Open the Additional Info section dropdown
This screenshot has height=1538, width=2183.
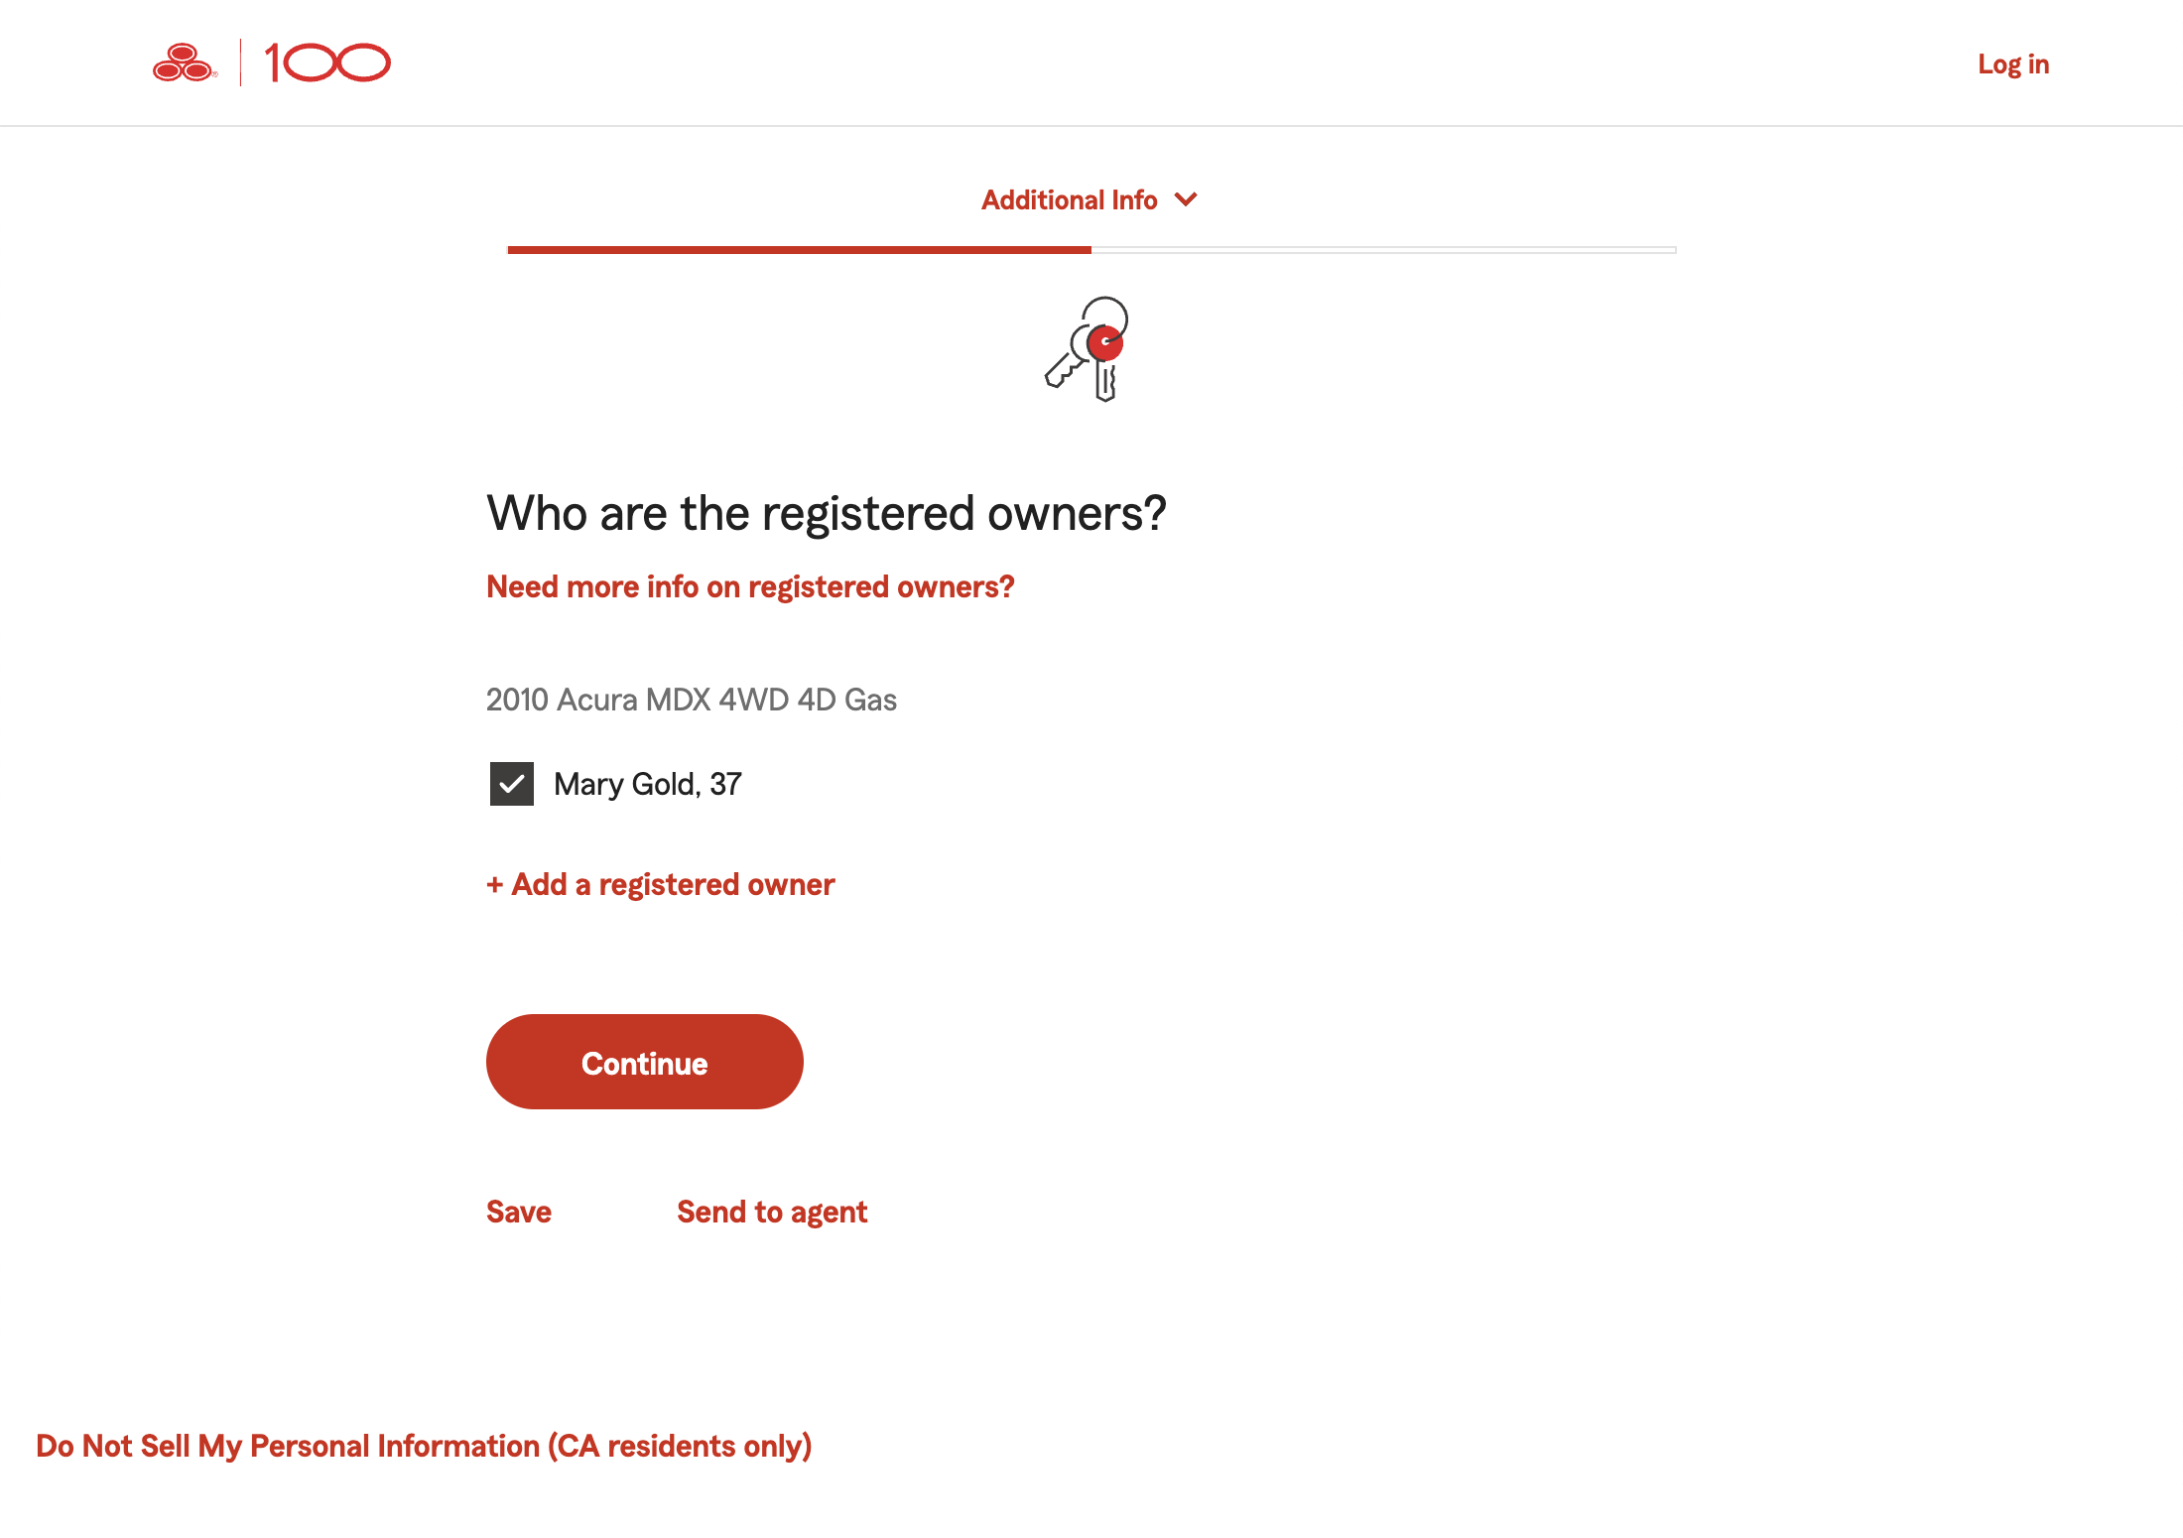point(1070,199)
